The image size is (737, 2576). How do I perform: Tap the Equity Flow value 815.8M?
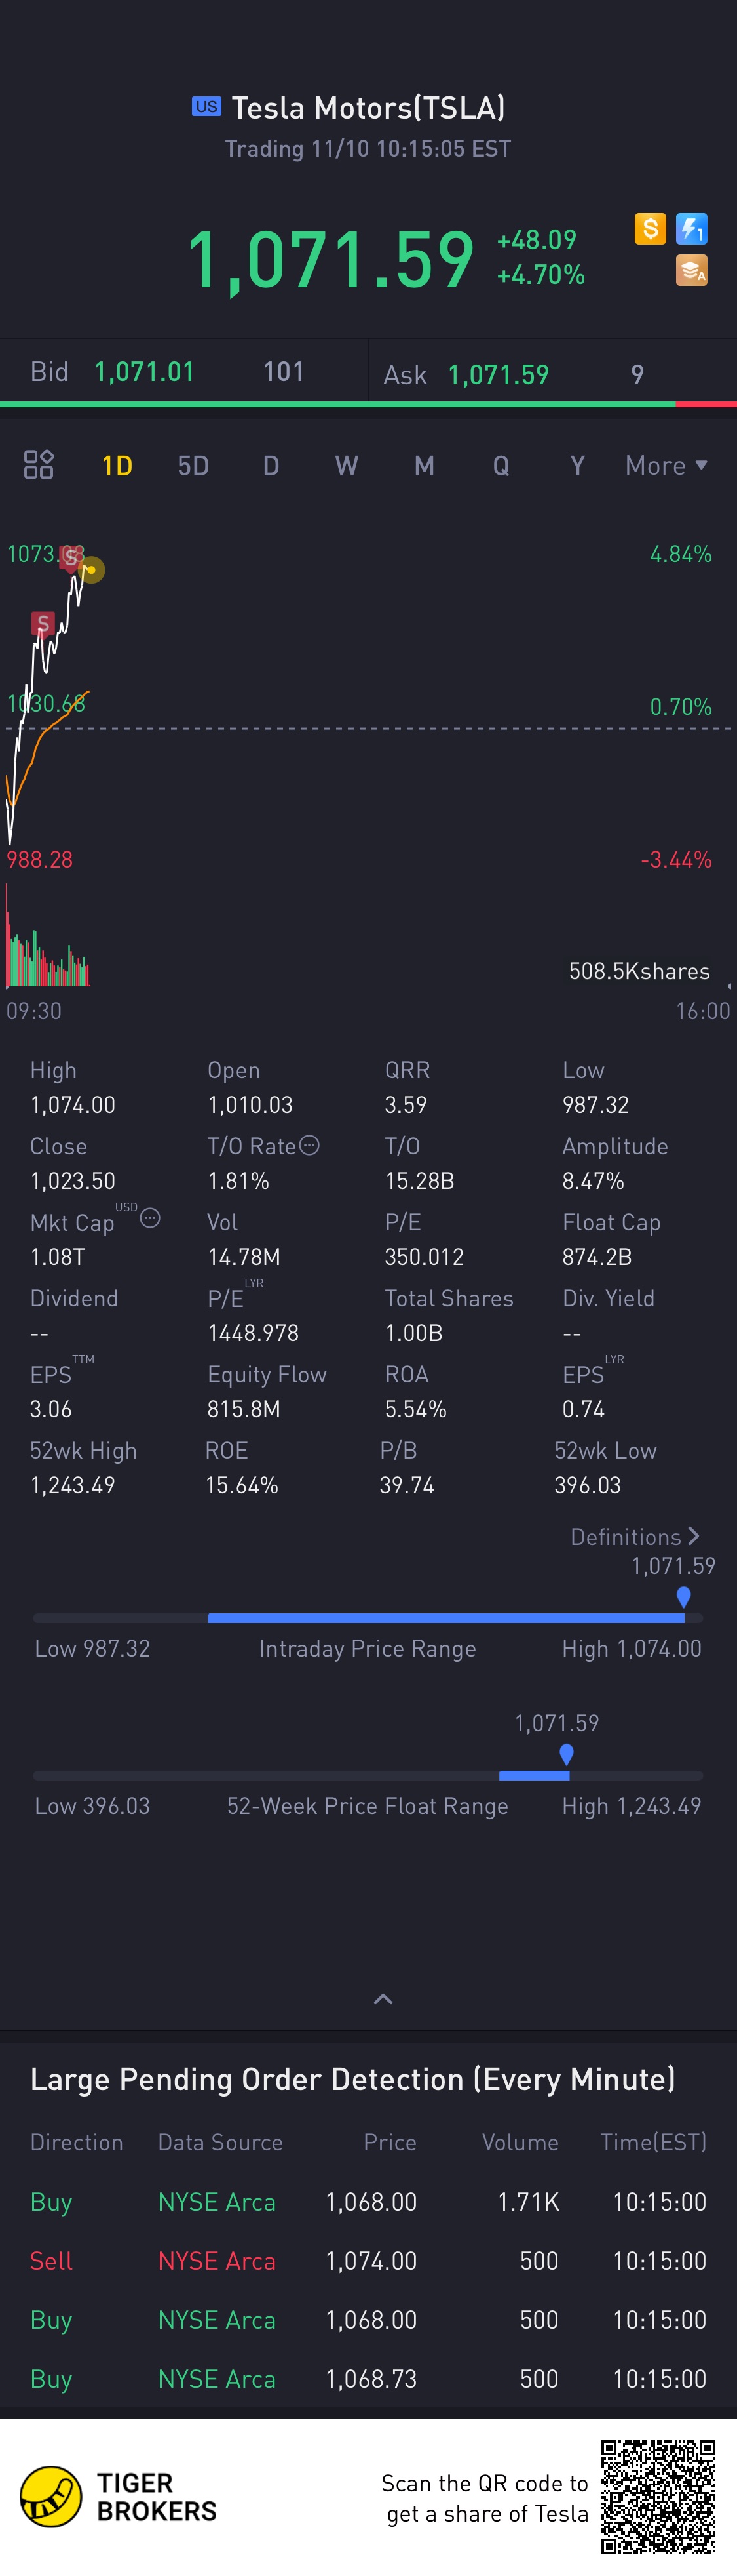(244, 1409)
